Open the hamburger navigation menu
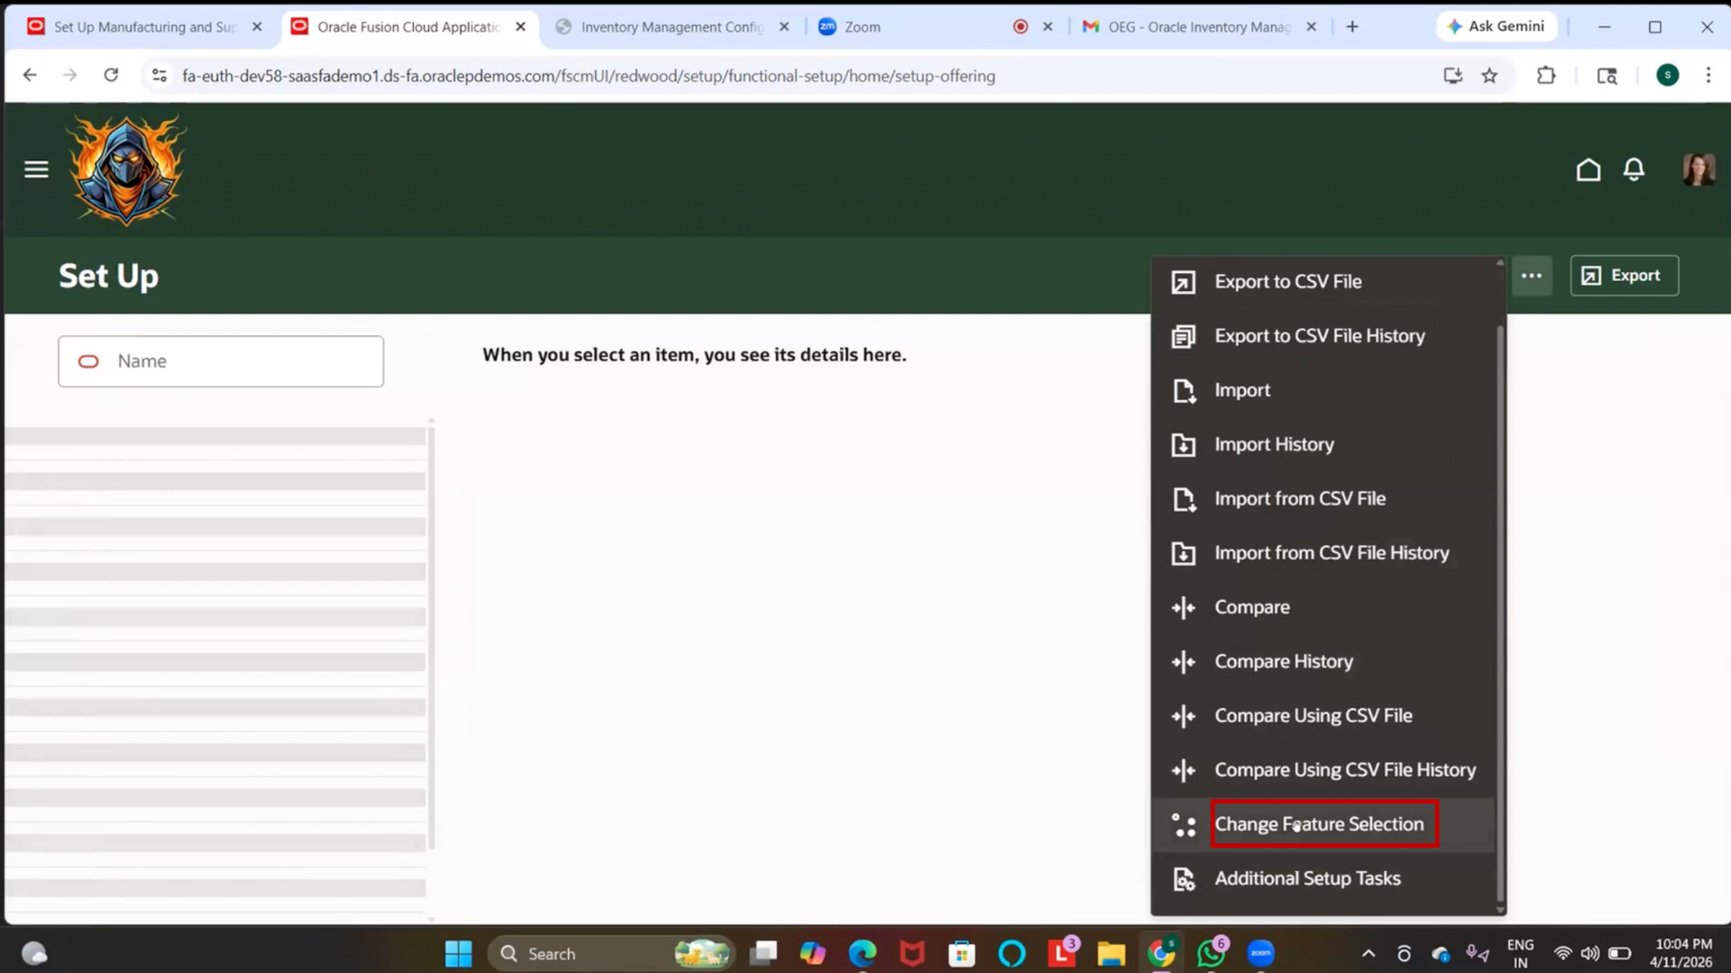 point(36,169)
